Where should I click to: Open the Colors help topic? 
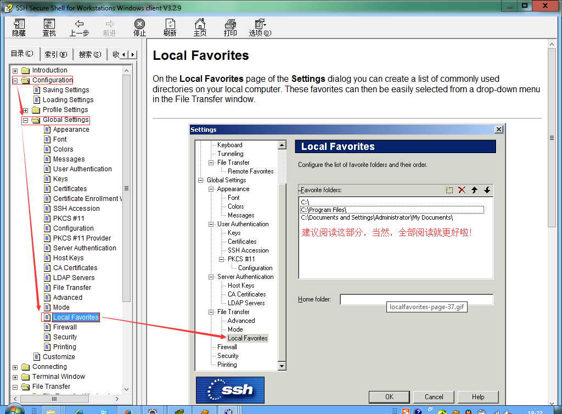[63, 149]
